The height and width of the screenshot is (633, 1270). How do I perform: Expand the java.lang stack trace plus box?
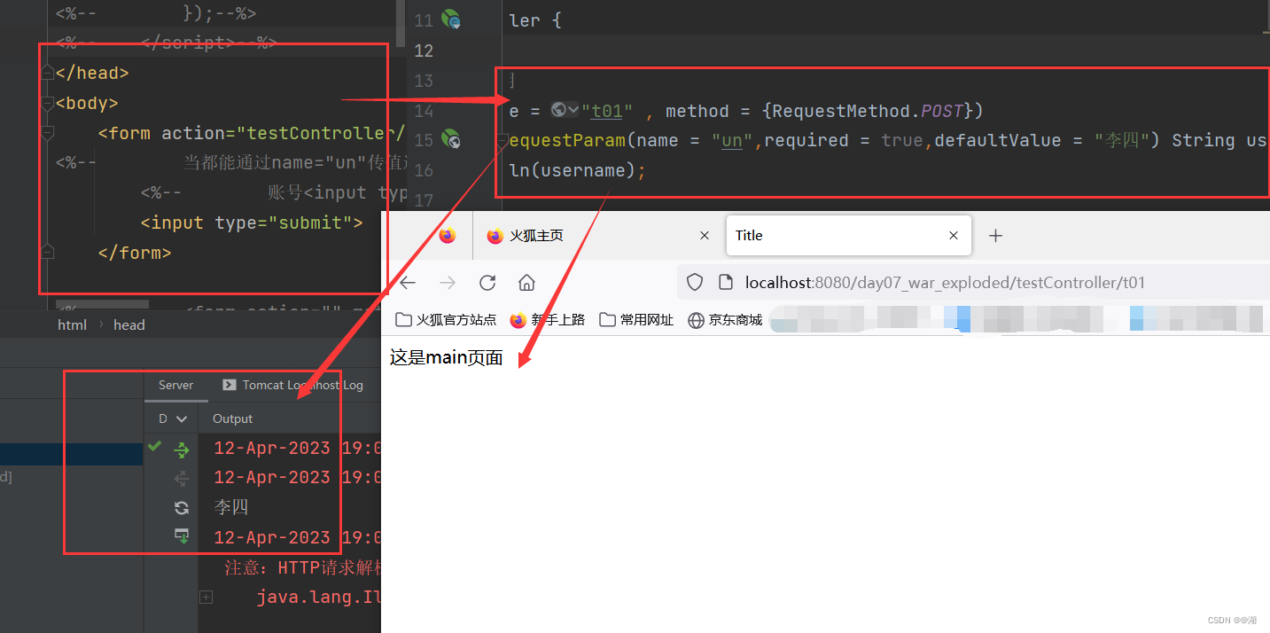point(206,598)
